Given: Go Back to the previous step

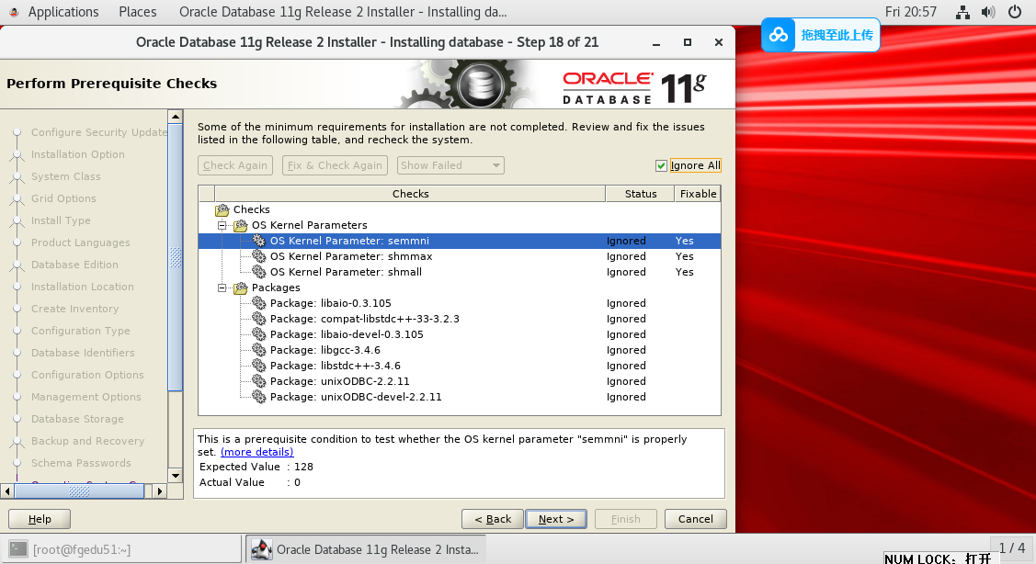Looking at the screenshot, I should click(492, 519).
